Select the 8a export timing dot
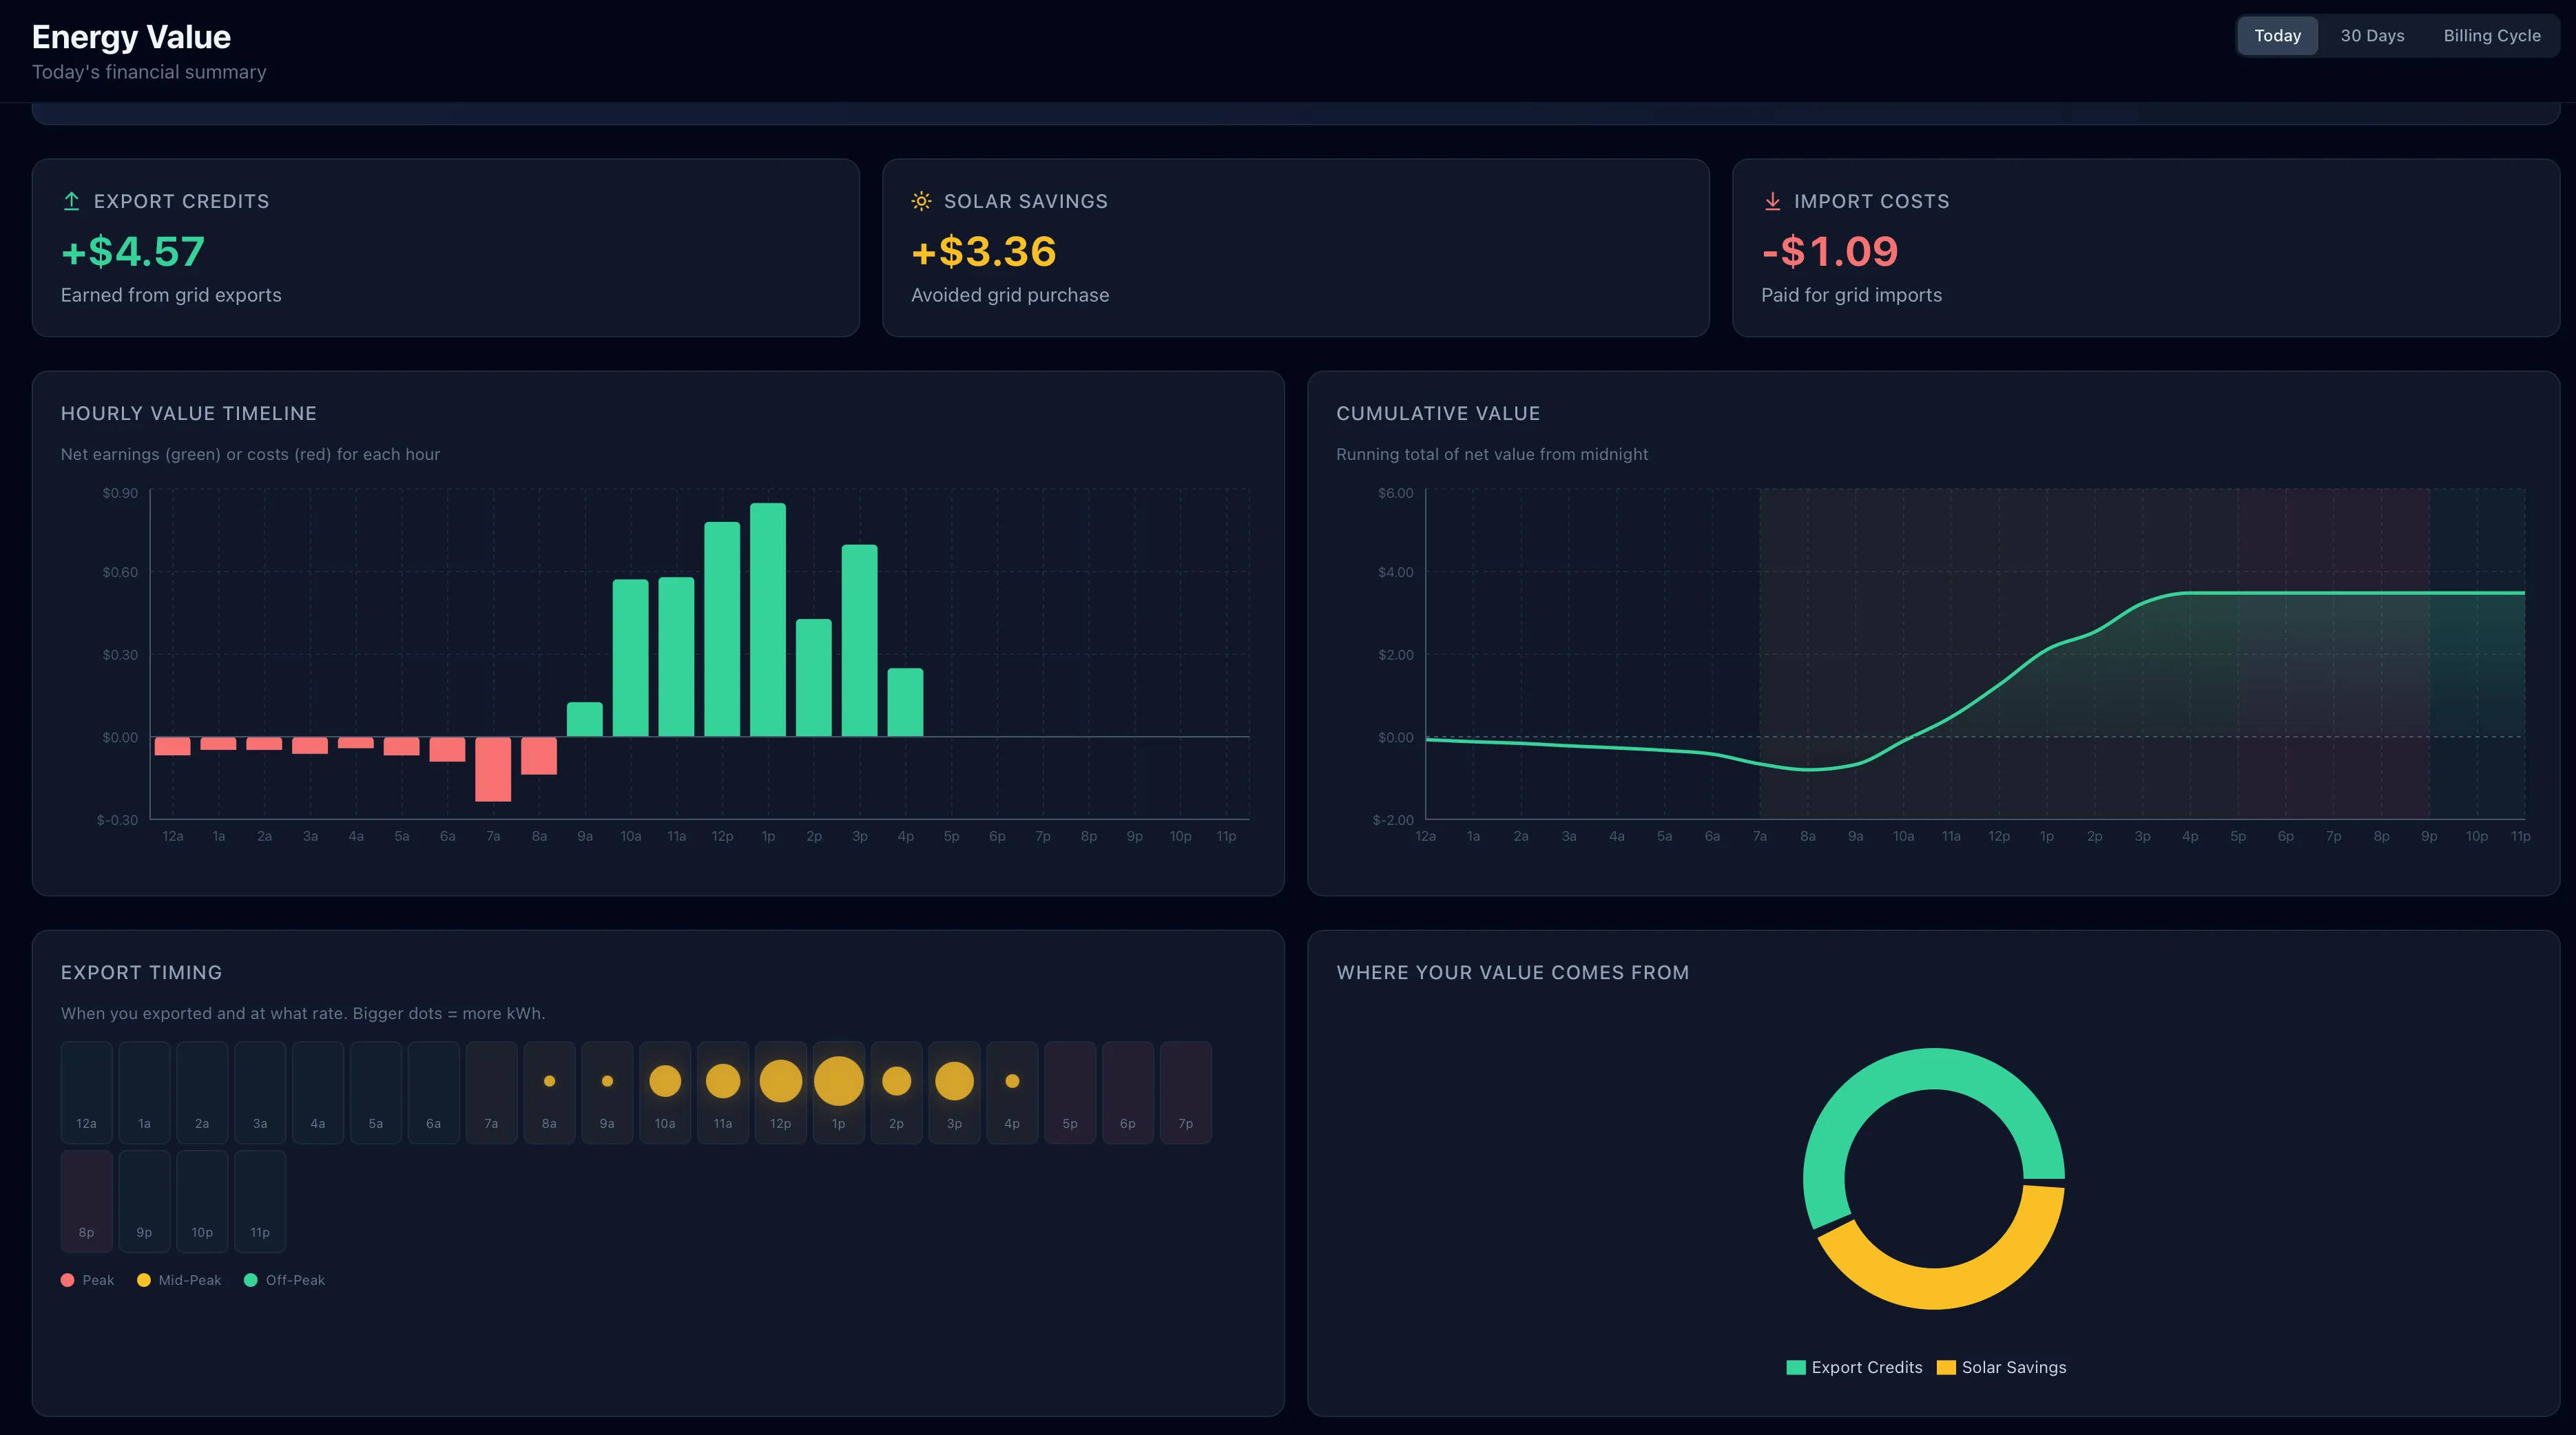This screenshot has height=1435, width=2576. (549, 1081)
